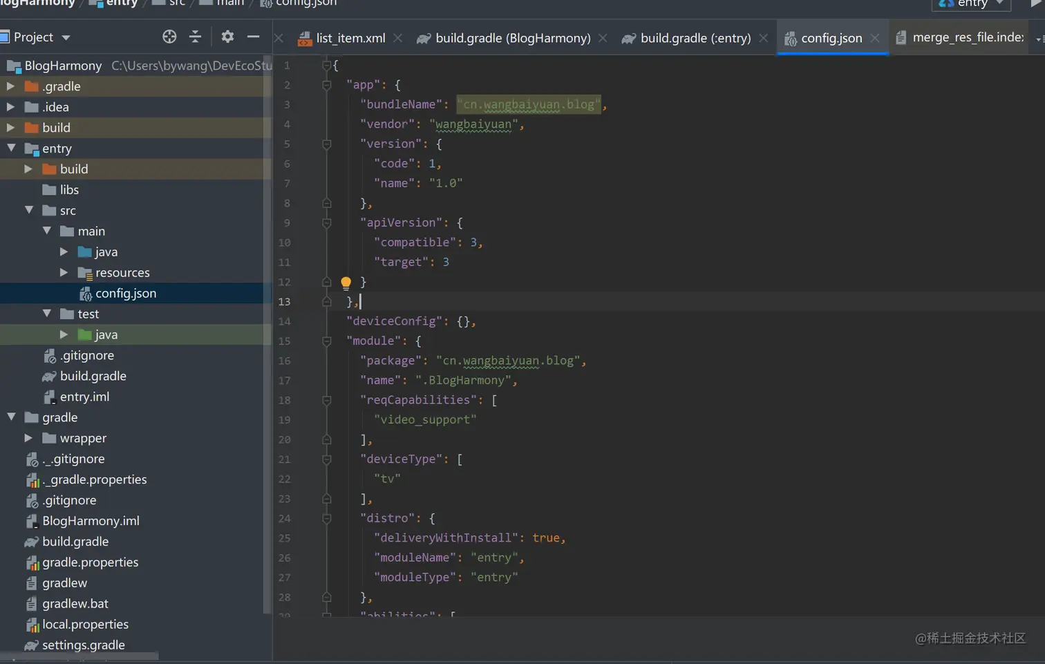Collapse the entry module folder
Image resolution: width=1045 pixels, height=664 pixels.
(11, 148)
